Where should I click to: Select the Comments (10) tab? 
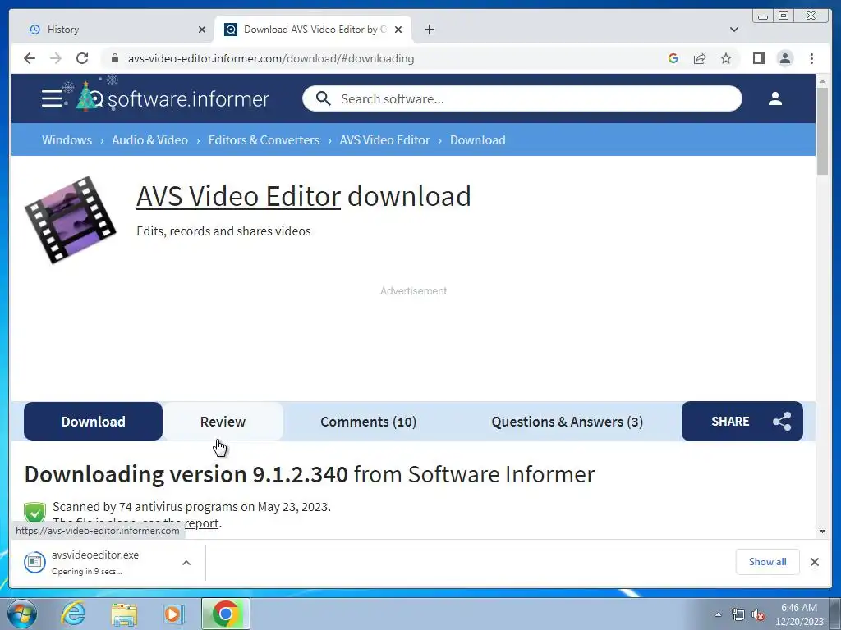tap(368, 421)
